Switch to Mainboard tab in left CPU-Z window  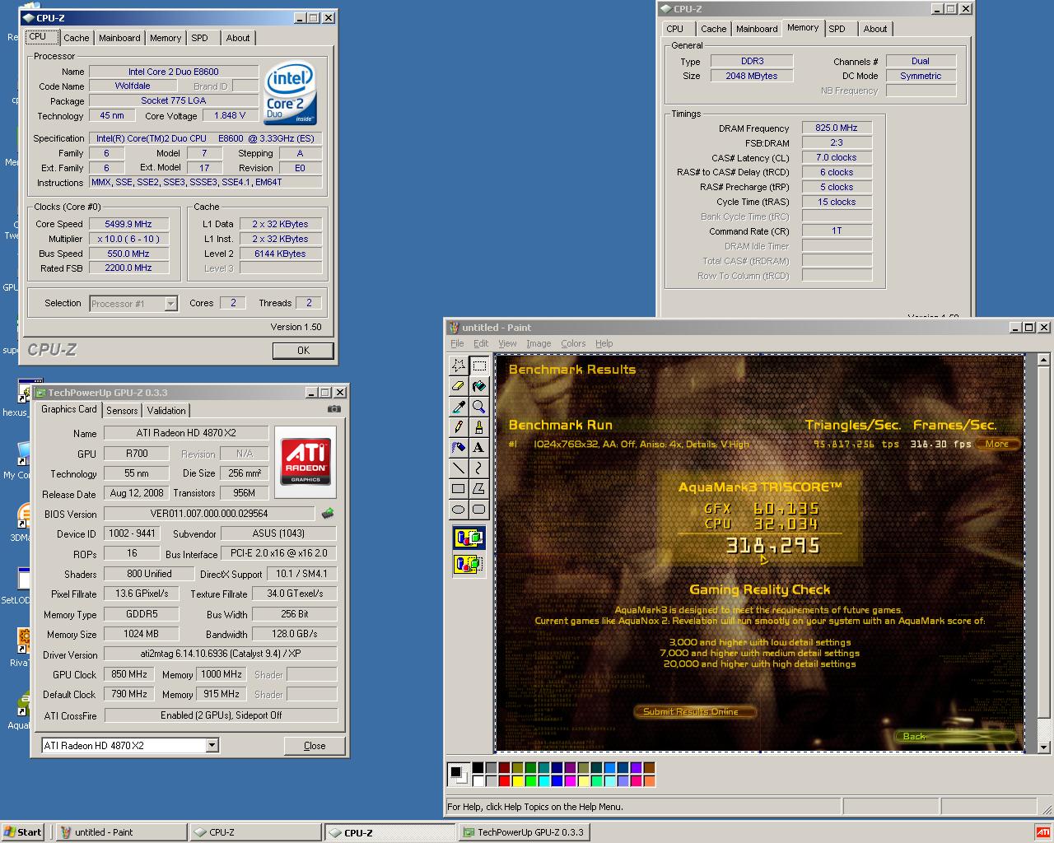coord(119,38)
